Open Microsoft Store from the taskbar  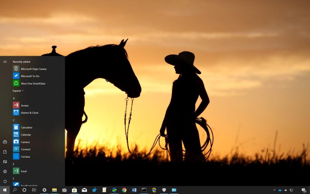74,190
